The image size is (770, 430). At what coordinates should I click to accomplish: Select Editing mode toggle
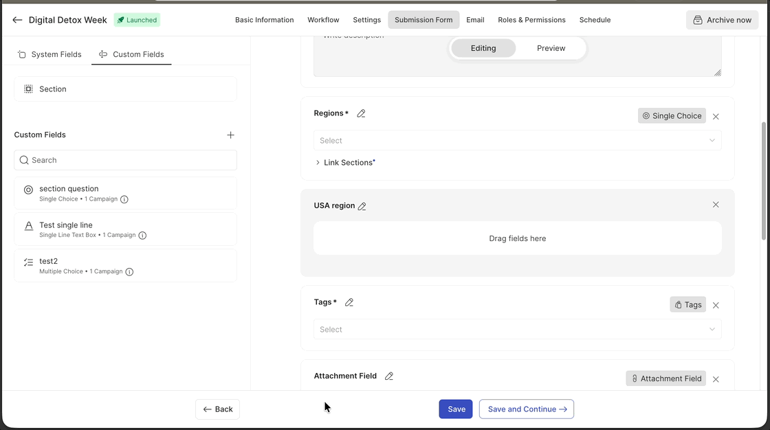click(x=483, y=48)
